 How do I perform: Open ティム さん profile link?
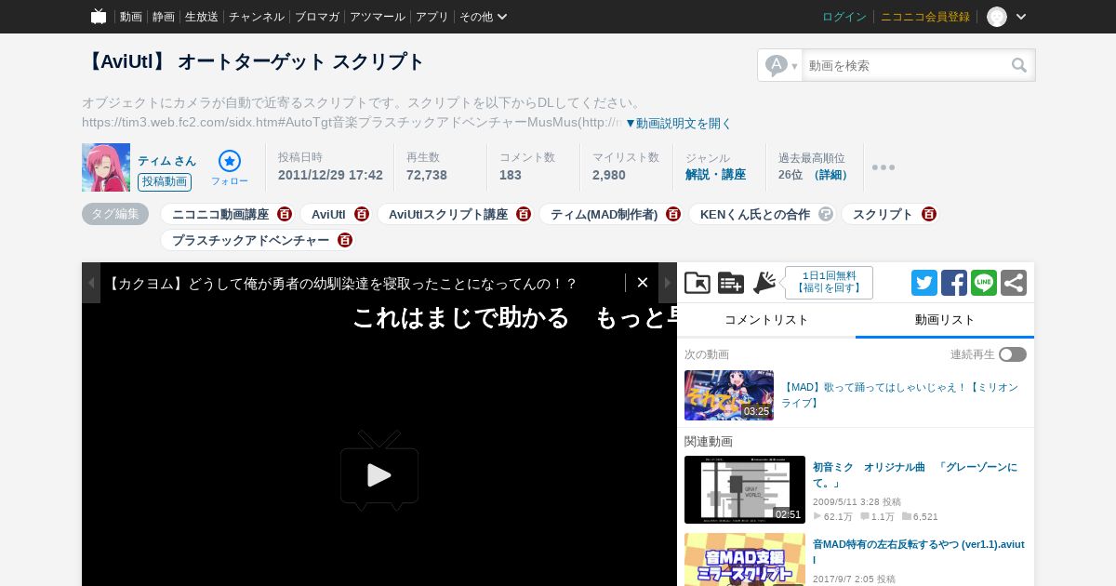pos(167,161)
